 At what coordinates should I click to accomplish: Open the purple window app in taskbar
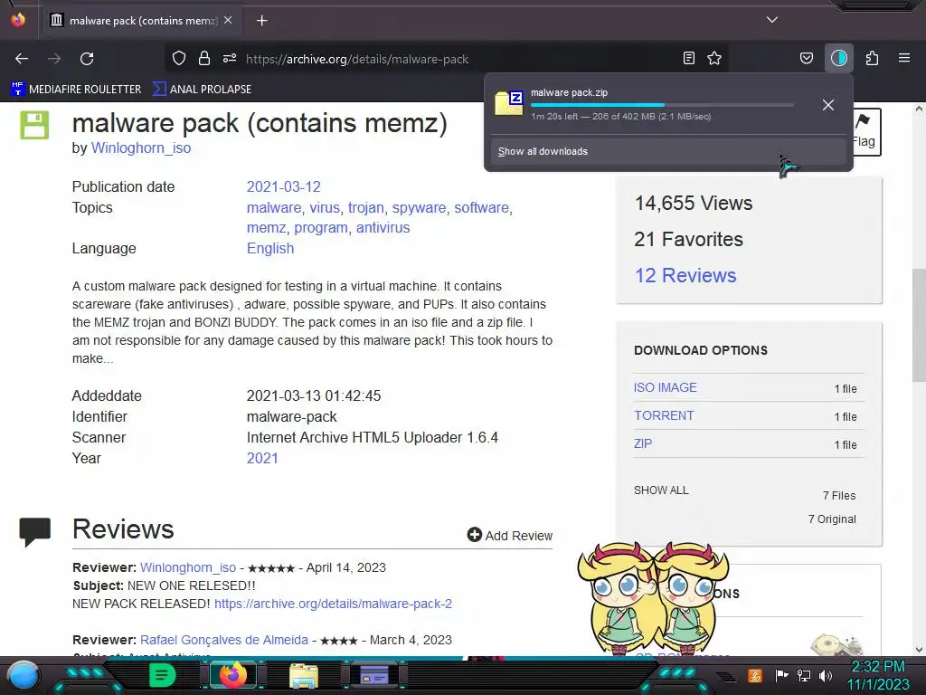pyautogui.click(x=374, y=675)
